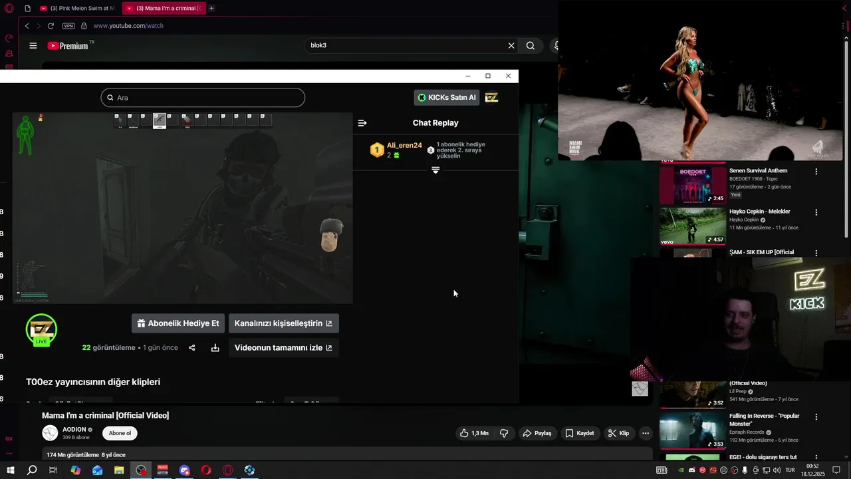Open options for 'Senen Survival Anthem'
851x479 pixels.
(816, 172)
